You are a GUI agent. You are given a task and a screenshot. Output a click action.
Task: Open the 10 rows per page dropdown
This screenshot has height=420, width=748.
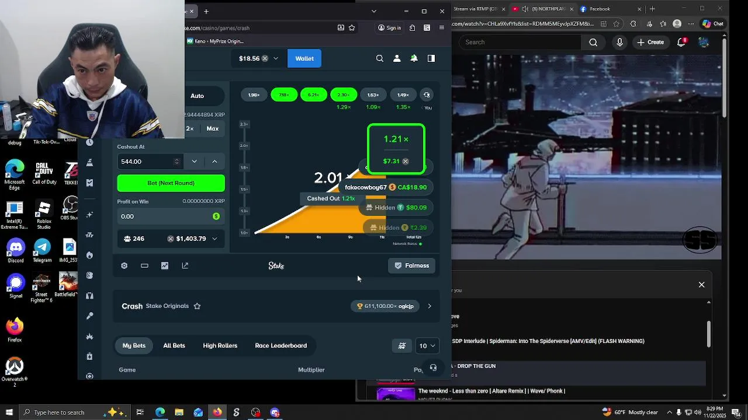427,346
